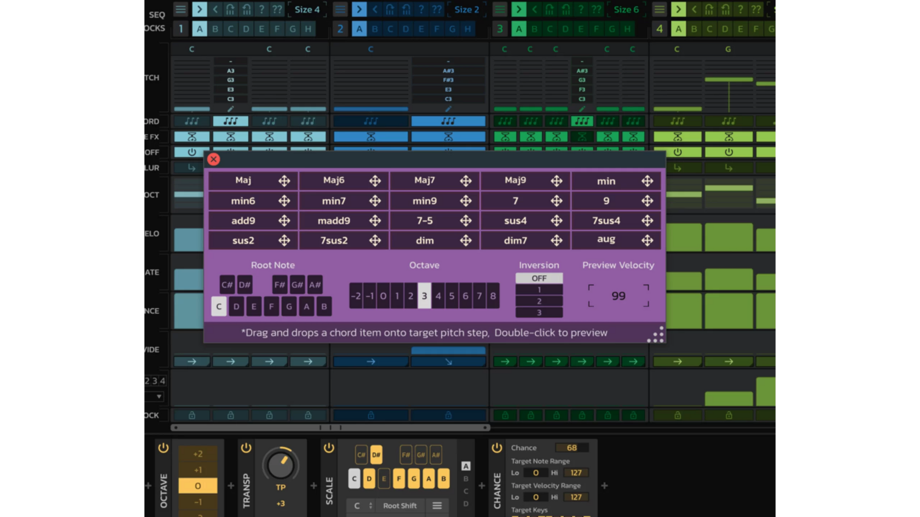The height and width of the screenshot is (517, 920).
Task: Click the Maj7 chord drag handle icon
Action: [466, 181]
